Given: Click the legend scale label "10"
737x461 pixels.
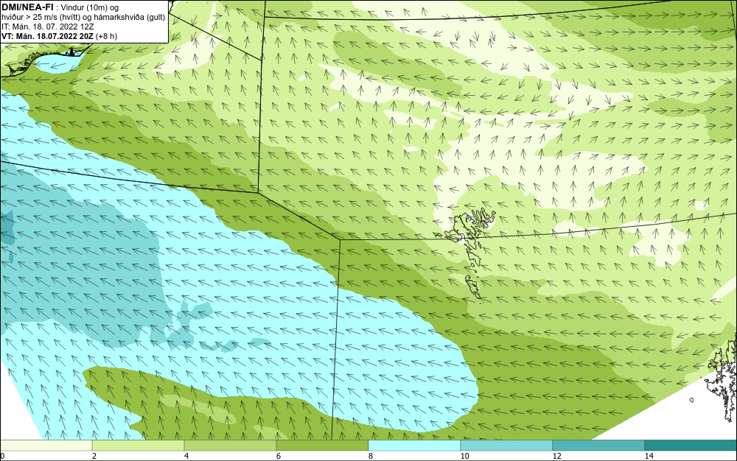Looking at the screenshot, I should pos(465,456).
